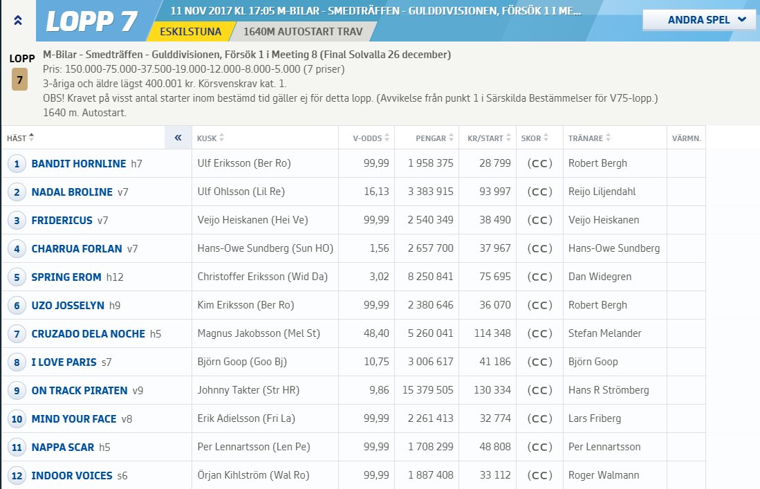Screen dimensions: 760x489
Task: Open horse CHARRUA FORLAN
Action: point(77,249)
